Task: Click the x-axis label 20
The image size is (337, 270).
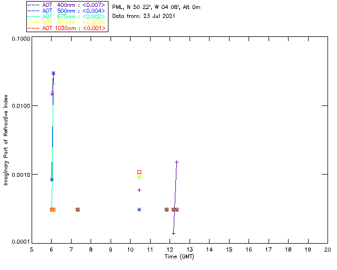Action: point(328,249)
